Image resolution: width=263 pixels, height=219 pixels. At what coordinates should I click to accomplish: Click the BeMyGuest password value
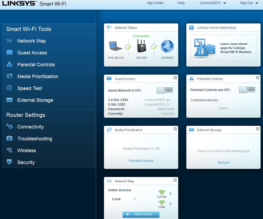click(166, 109)
